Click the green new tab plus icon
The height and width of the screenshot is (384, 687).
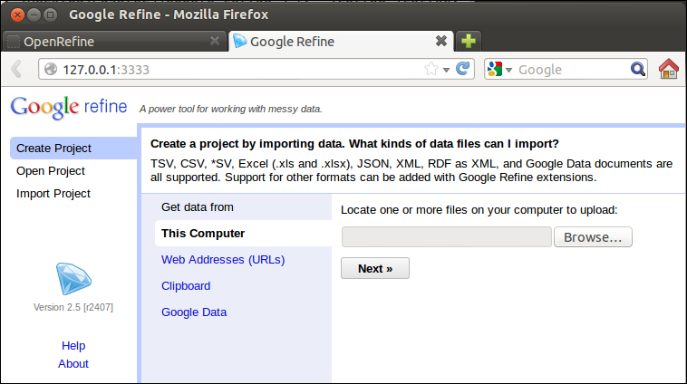pyautogui.click(x=469, y=41)
